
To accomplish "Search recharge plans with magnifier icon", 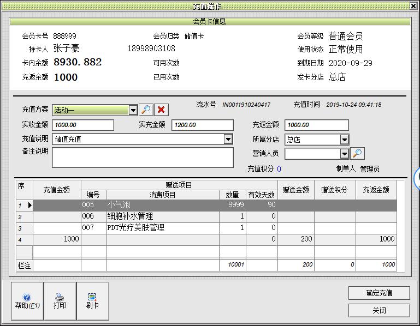I will (x=146, y=110).
